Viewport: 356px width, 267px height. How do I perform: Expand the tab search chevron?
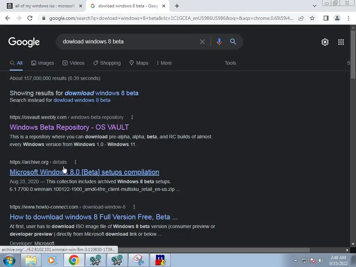point(314,6)
